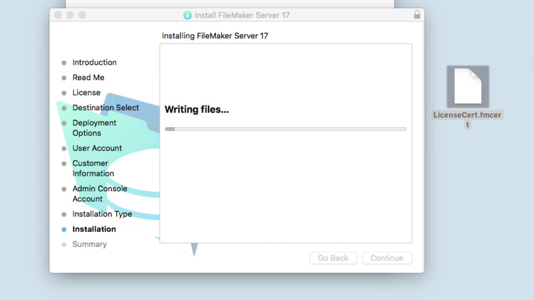Select the Admin Console Account step

click(100, 194)
